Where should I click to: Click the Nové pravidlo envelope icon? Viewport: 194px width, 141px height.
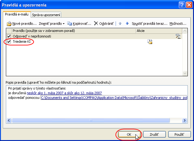pyautogui.click(x=9, y=23)
